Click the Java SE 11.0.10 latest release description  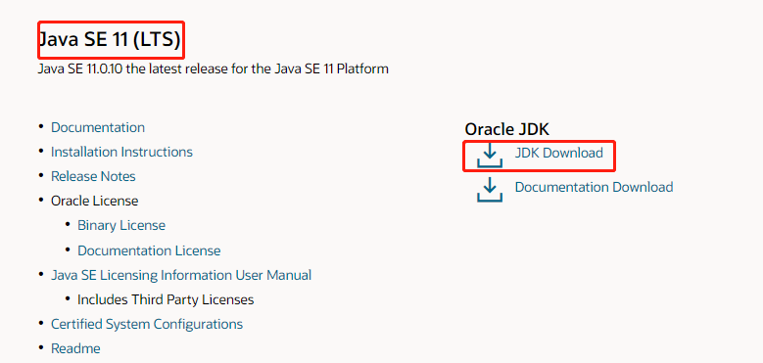pos(214,68)
